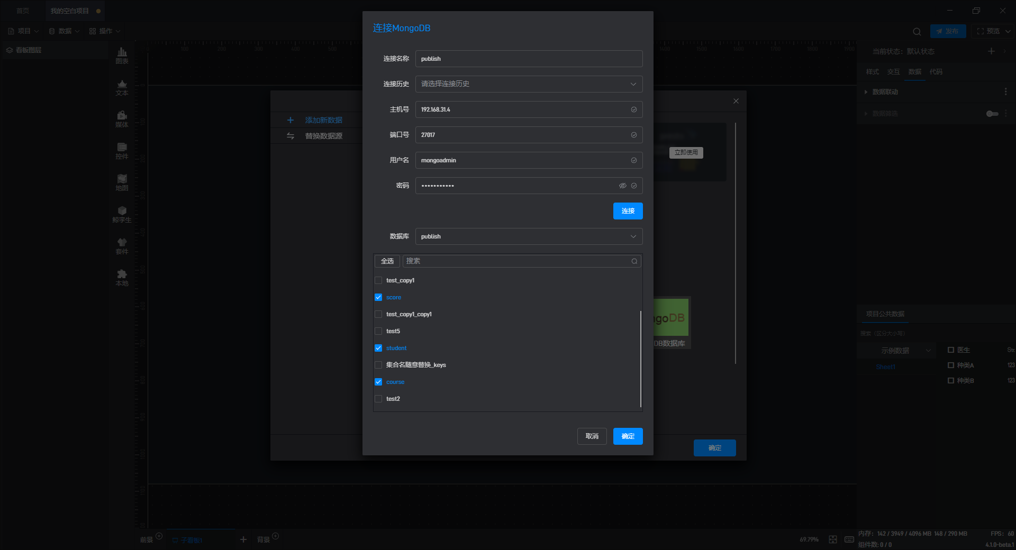
Task: Click the search magnifier in the top toolbar
Action: (x=917, y=31)
